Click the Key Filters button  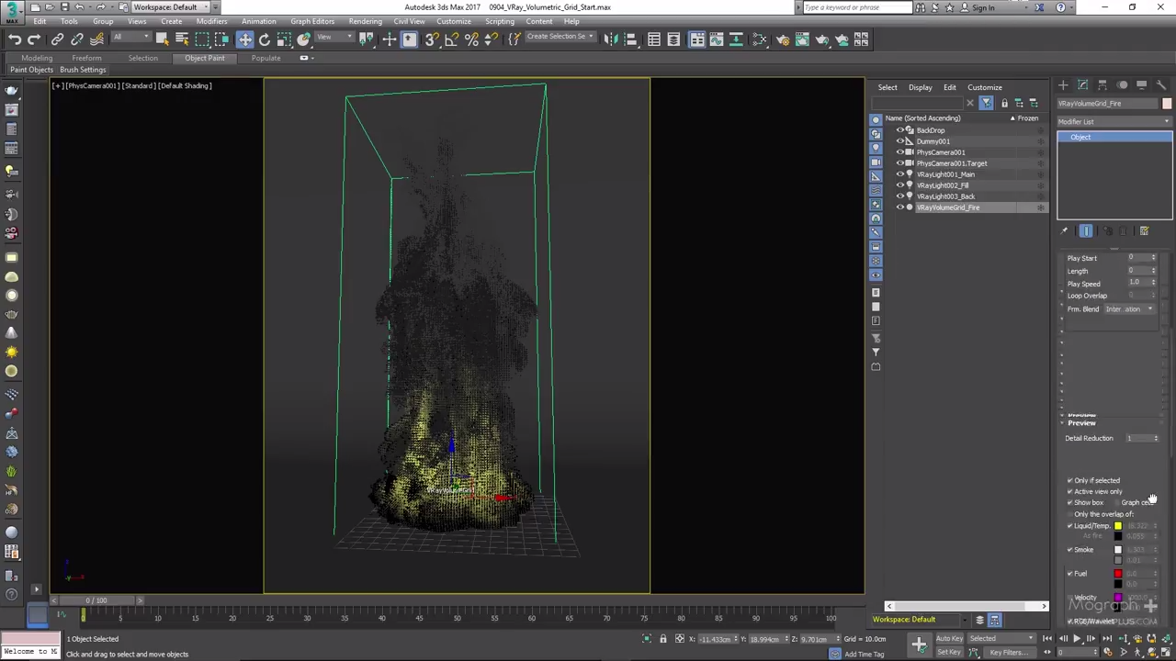point(1006,653)
